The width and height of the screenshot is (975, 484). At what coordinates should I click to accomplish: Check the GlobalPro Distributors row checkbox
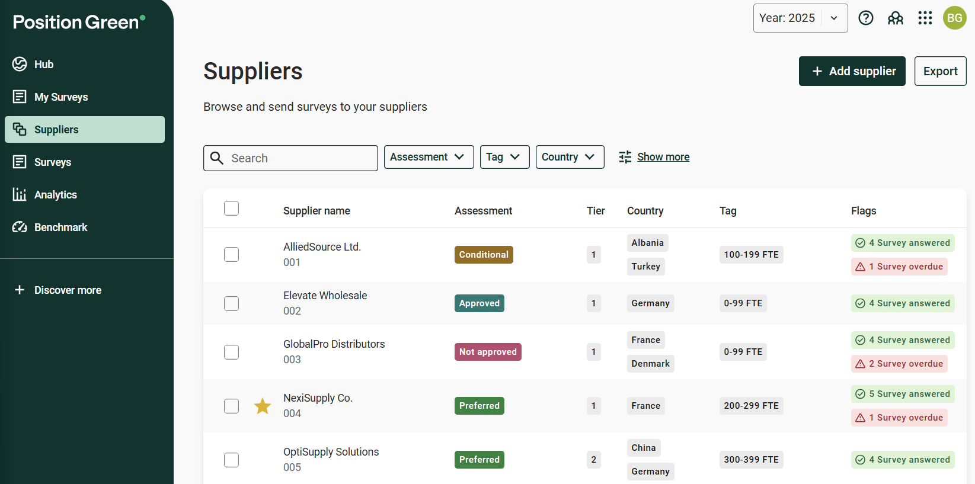[231, 352]
